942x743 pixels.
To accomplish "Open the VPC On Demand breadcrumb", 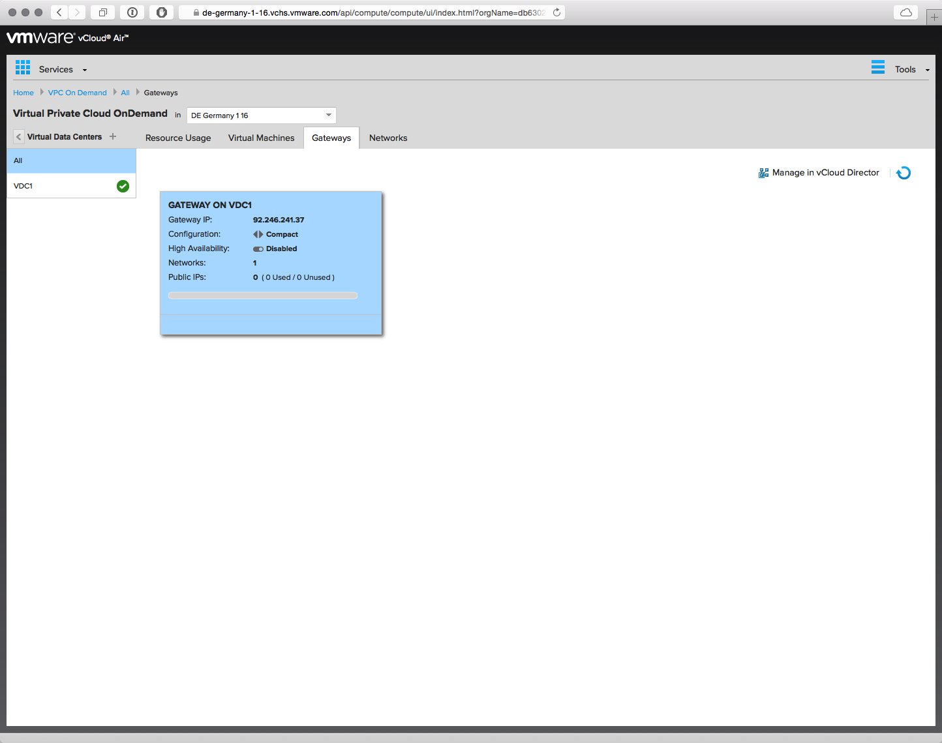I will click(77, 93).
